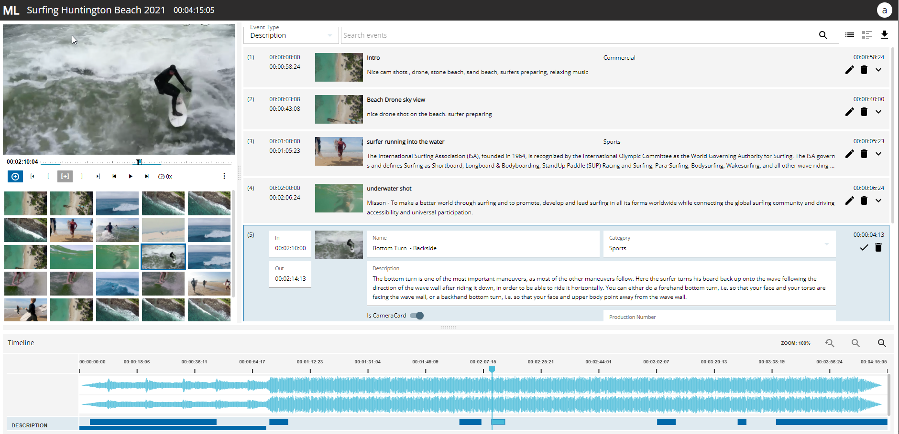Viewport: 899px width, 434px height.
Task: Click the search magnifier icon
Action: coord(822,35)
